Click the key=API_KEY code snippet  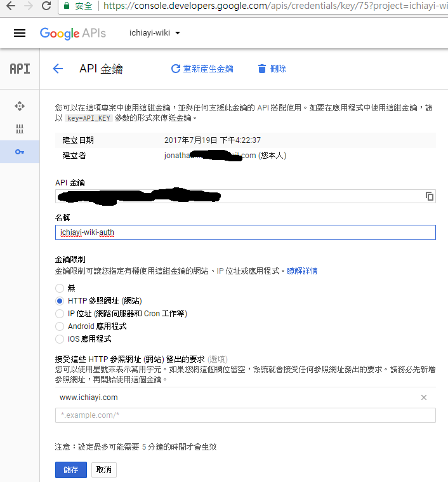pyautogui.click(x=89, y=118)
